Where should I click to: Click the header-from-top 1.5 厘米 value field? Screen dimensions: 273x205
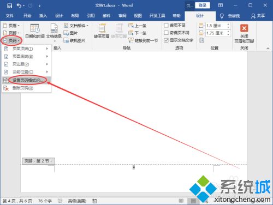(x=216, y=26)
